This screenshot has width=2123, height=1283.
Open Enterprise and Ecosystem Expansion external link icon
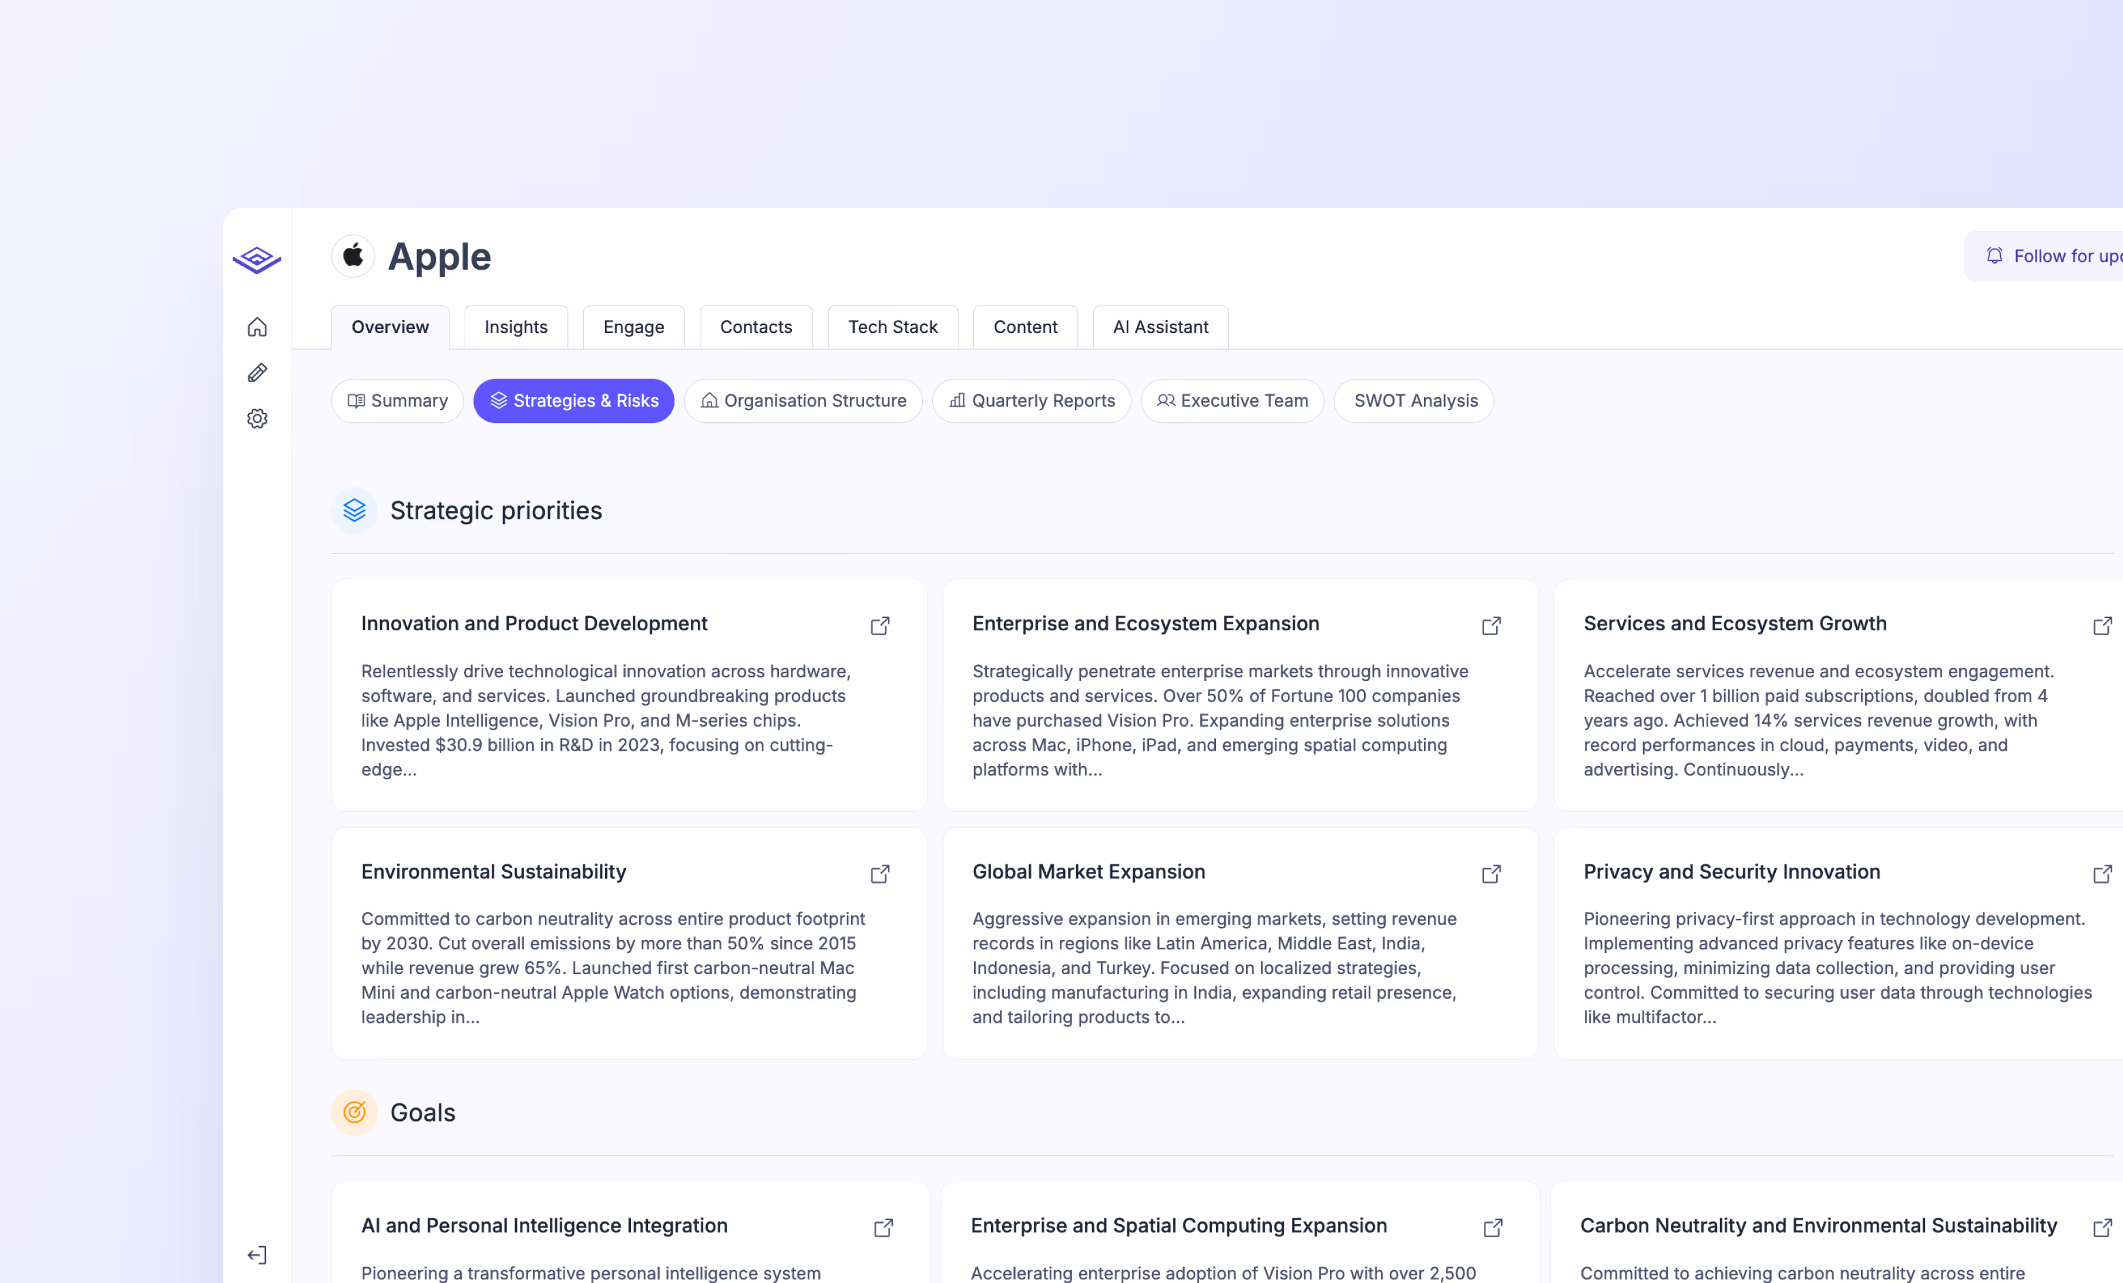[1492, 626]
